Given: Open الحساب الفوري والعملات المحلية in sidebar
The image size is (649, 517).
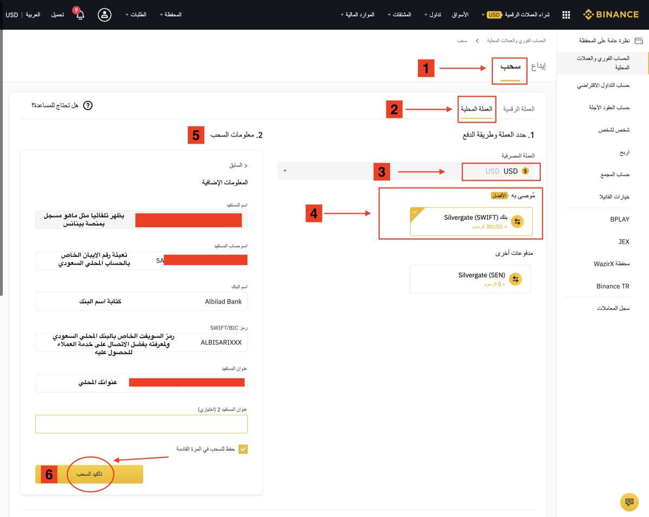Looking at the screenshot, I should [603, 63].
